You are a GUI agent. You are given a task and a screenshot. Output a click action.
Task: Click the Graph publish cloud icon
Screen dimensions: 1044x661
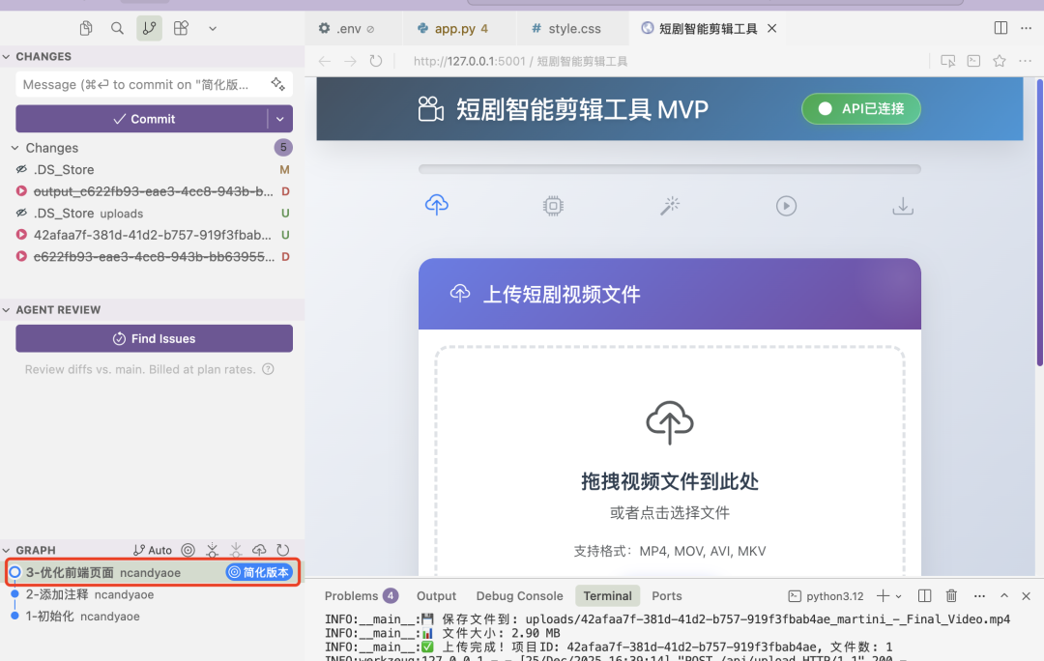259,550
